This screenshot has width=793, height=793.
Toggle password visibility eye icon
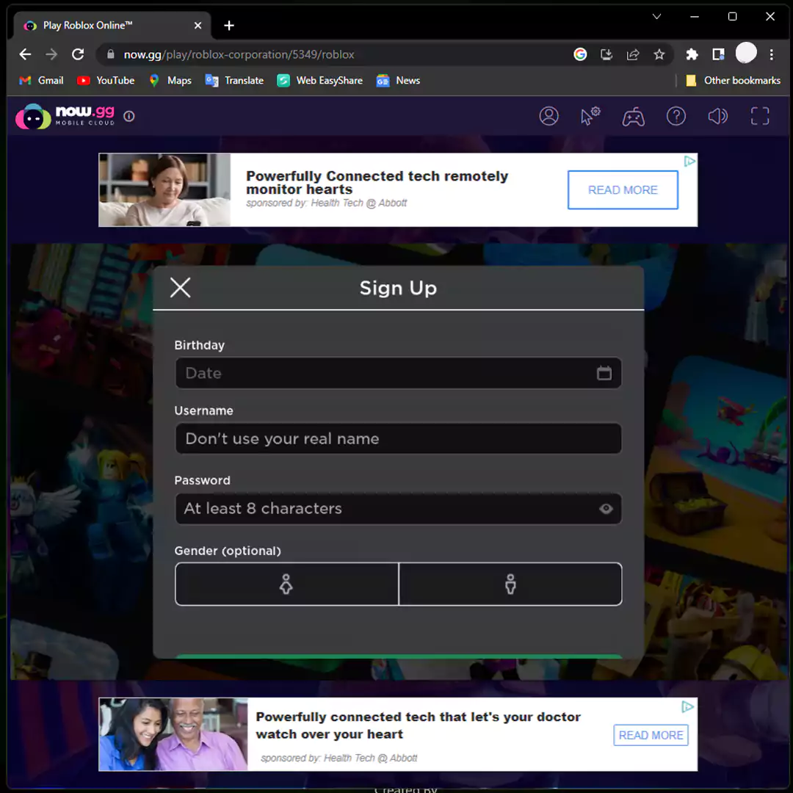(x=606, y=509)
